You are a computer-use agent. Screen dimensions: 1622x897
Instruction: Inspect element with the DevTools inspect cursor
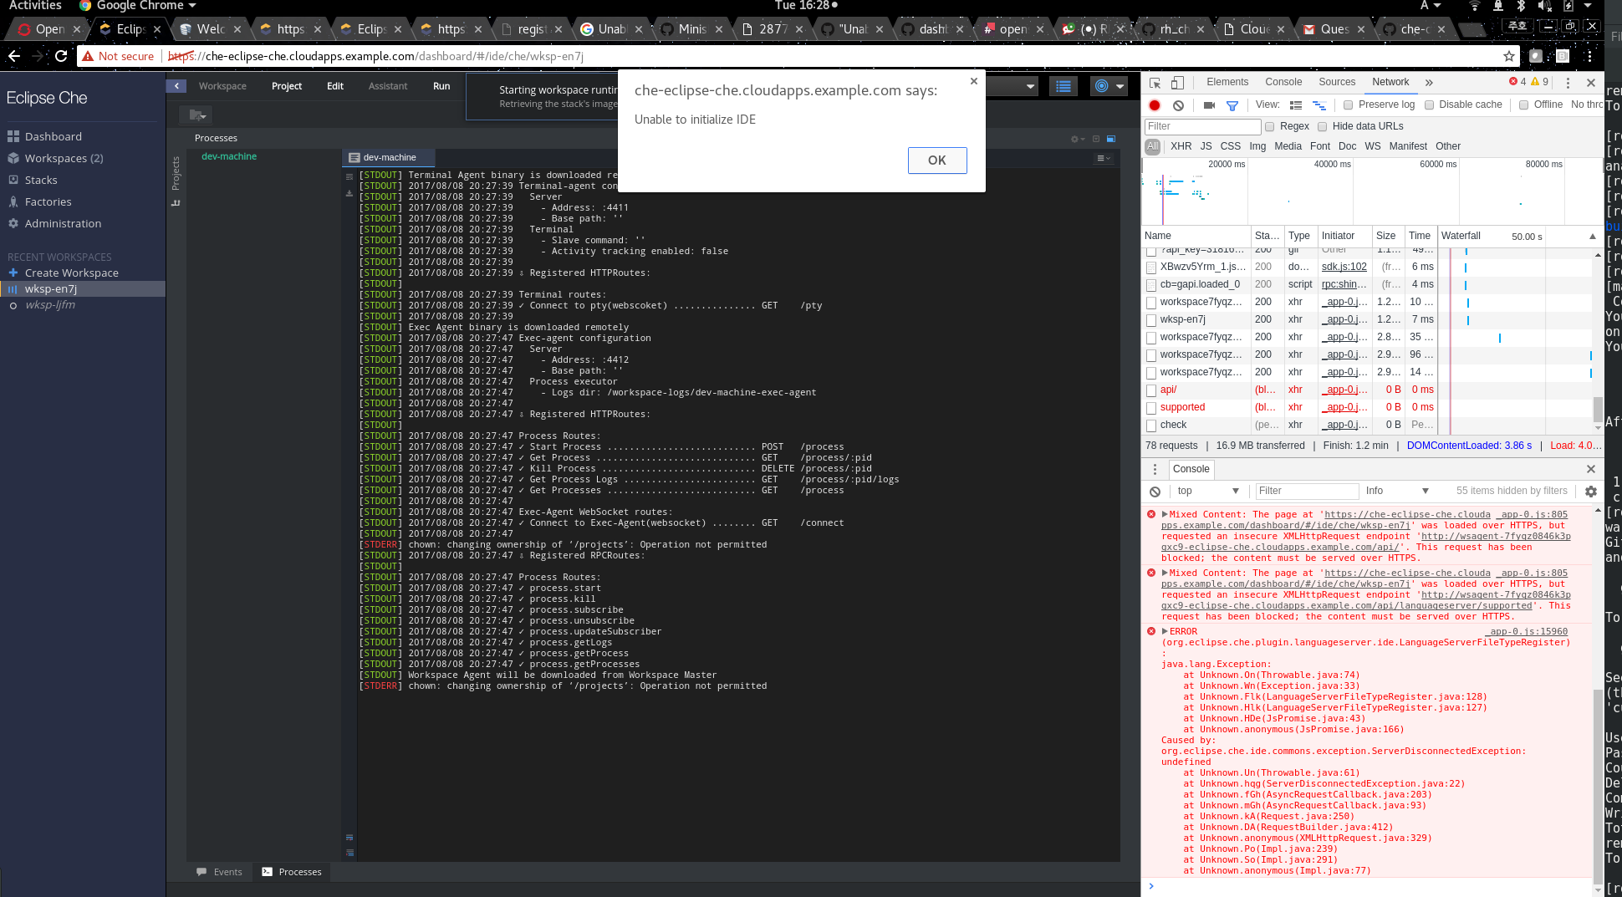point(1155,83)
